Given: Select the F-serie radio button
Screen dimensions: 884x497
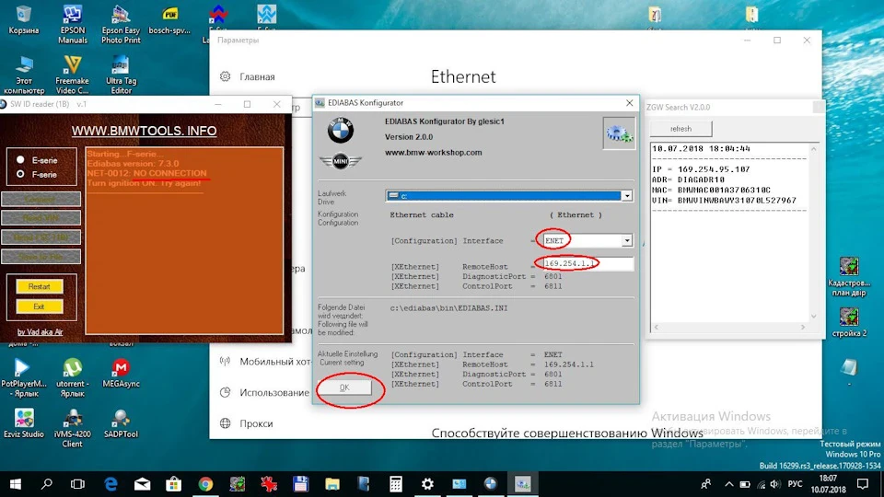Looking at the screenshot, I should [20, 174].
